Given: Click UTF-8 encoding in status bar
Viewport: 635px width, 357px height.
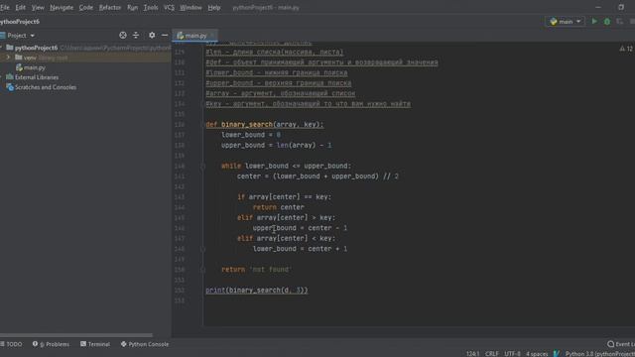Looking at the screenshot, I should point(512,354).
